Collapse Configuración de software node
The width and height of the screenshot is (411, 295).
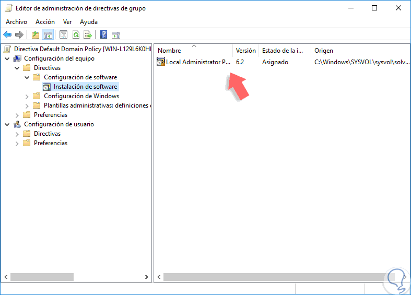tap(27, 78)
